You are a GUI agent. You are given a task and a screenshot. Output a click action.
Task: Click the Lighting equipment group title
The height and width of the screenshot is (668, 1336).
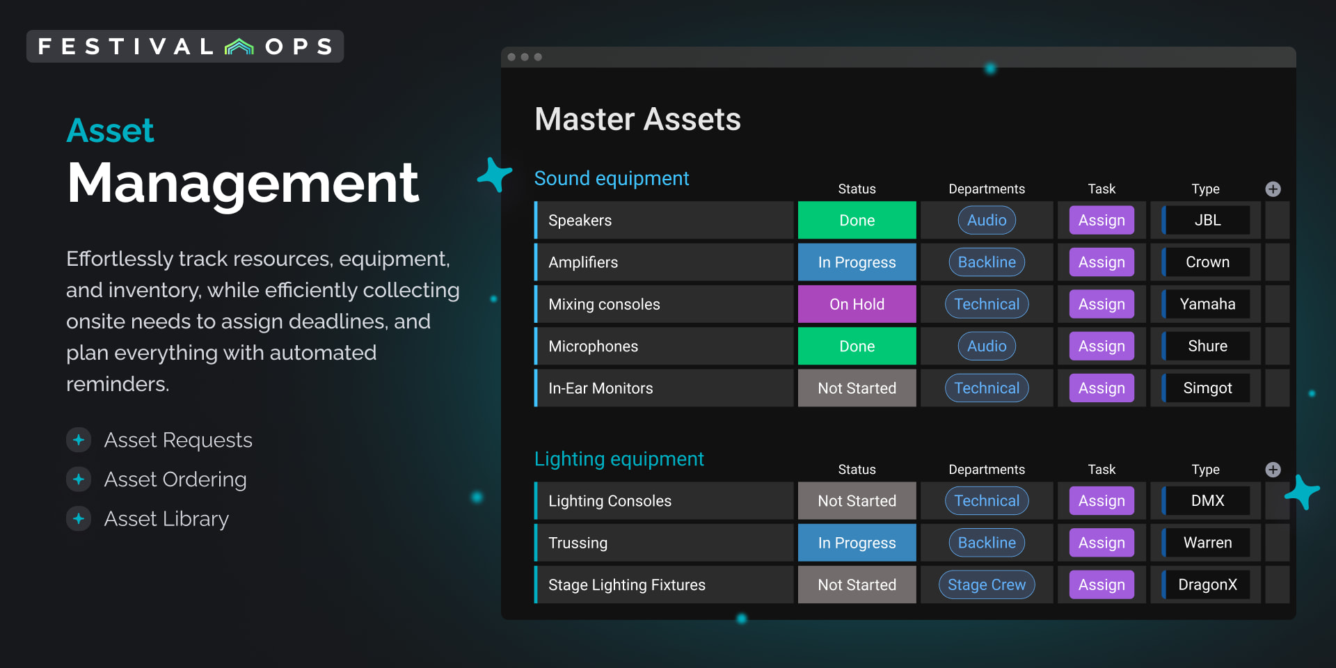click(619, 459)
